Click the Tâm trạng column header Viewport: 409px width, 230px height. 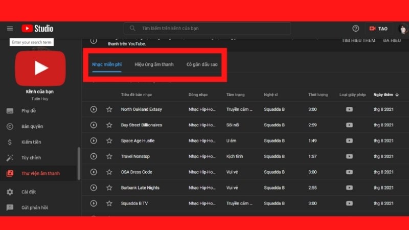pos(235,95)
